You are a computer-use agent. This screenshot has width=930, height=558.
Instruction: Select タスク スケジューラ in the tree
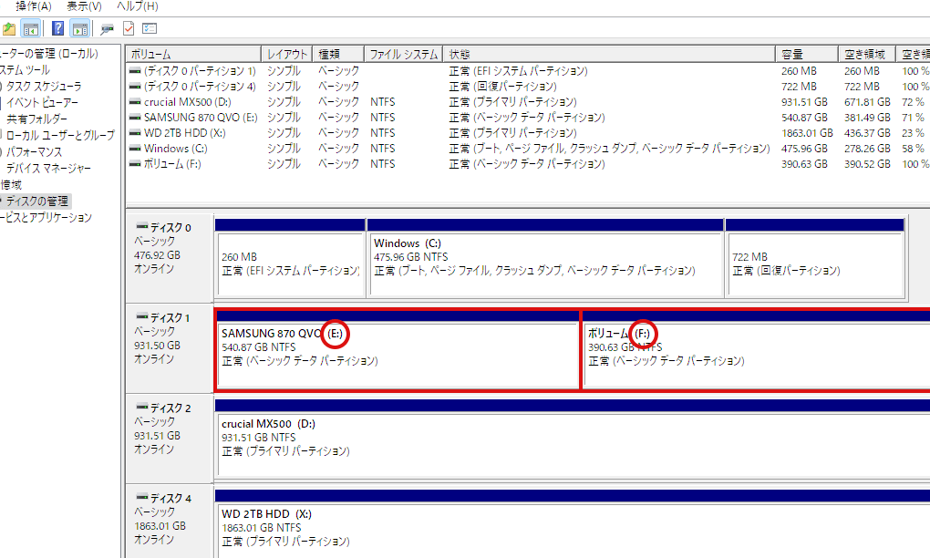(44, 86)
